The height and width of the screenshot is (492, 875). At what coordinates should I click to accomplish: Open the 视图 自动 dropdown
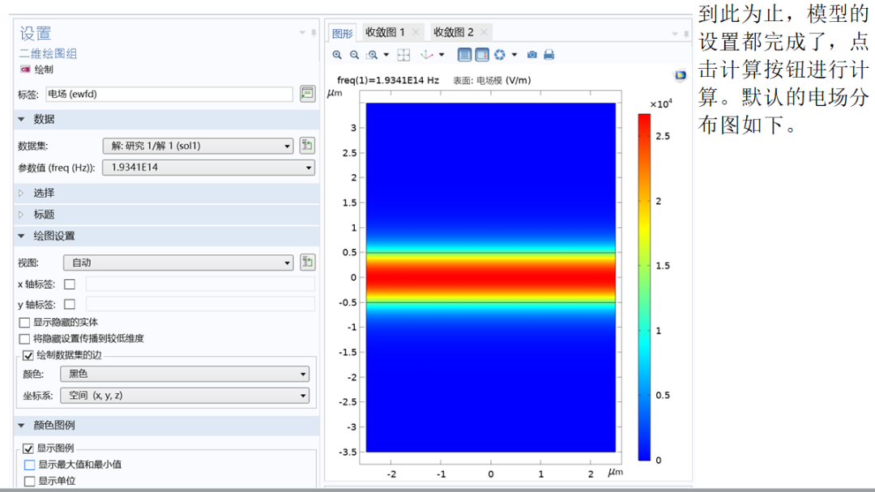[178, 262]
